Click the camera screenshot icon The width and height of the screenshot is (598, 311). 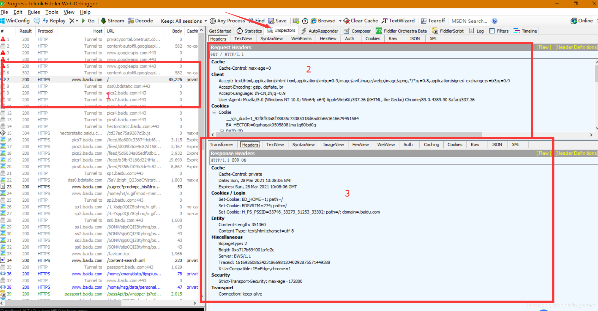[296, 21]
